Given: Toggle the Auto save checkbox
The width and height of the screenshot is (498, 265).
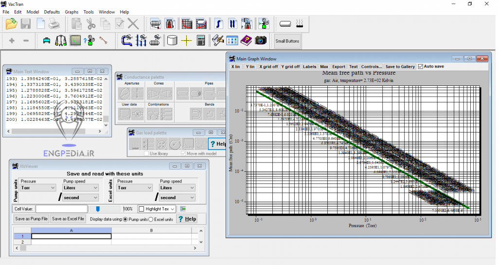Looking at the screenshot, I should [421, 66].
